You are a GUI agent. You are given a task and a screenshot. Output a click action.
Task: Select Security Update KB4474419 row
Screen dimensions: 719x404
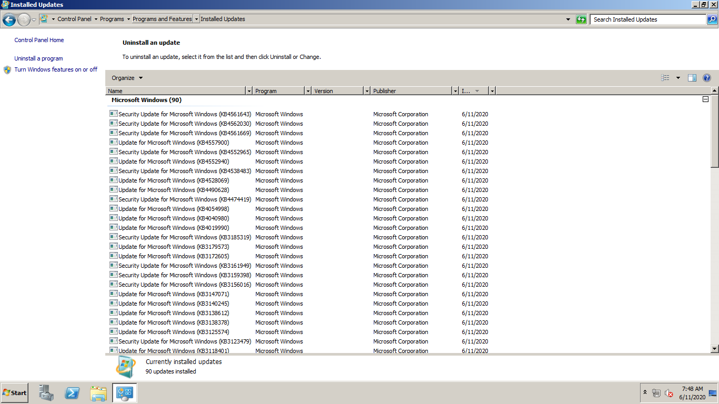(x=299, y=199)
